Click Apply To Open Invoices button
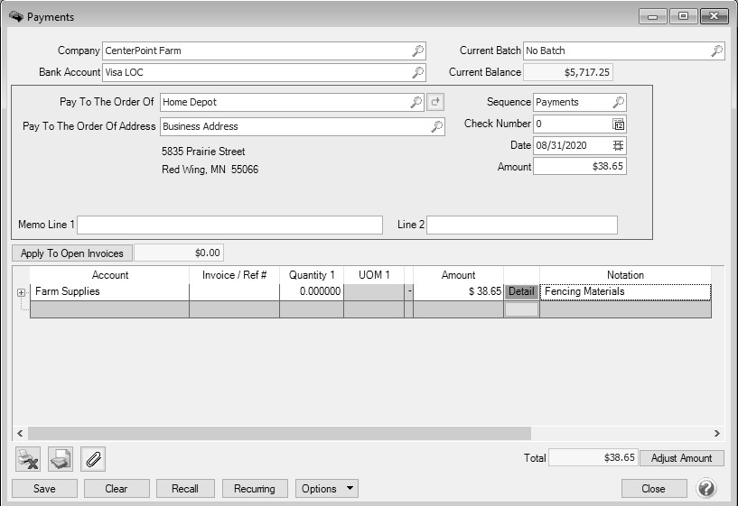The height and width of the screenshot is (506, 738). pos(72,253)
